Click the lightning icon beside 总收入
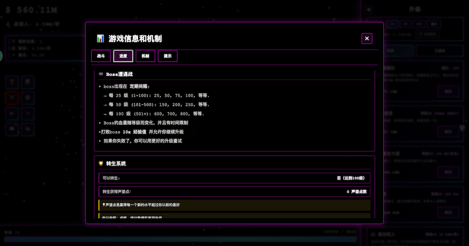 tap(8, 23)
